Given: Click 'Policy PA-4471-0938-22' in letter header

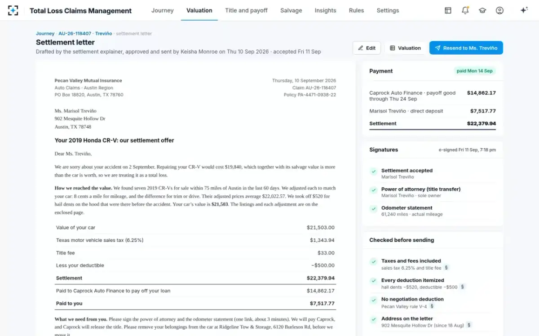Looking at the screenshot, I should 309,95.
